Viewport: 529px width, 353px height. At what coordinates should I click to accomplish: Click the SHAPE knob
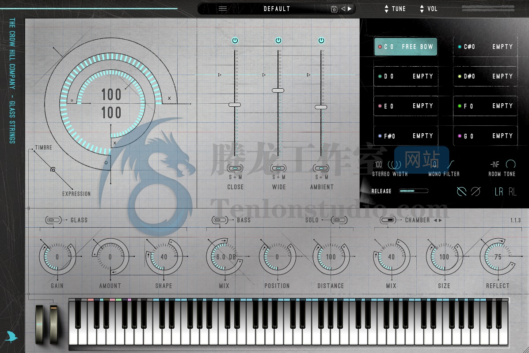[x=164, y=257]
